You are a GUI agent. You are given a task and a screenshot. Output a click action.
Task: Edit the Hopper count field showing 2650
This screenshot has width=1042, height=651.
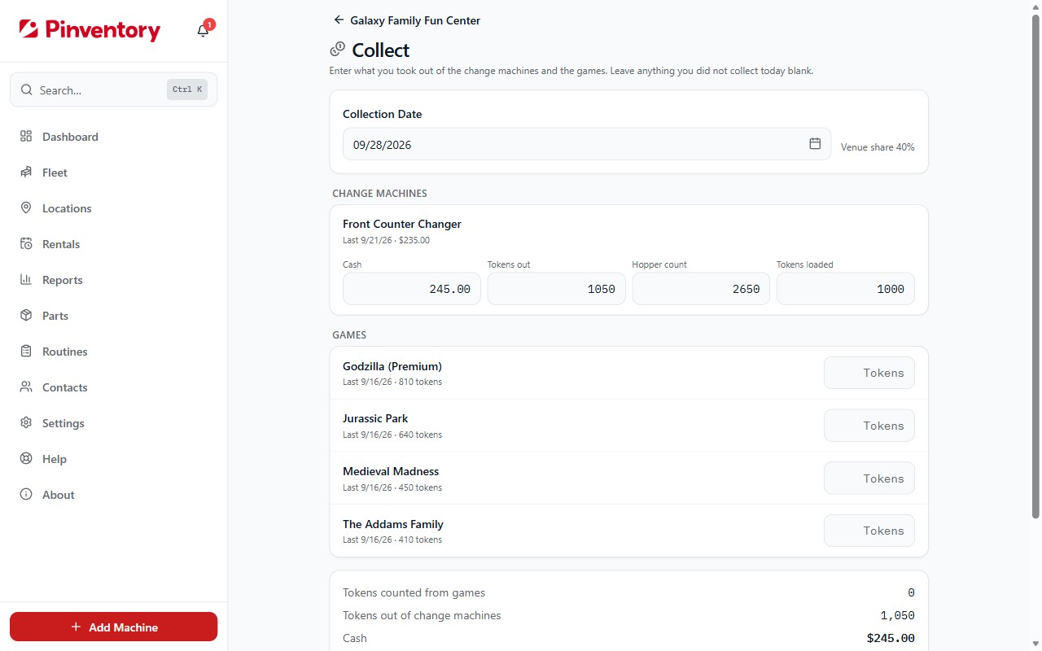point(701,289)
